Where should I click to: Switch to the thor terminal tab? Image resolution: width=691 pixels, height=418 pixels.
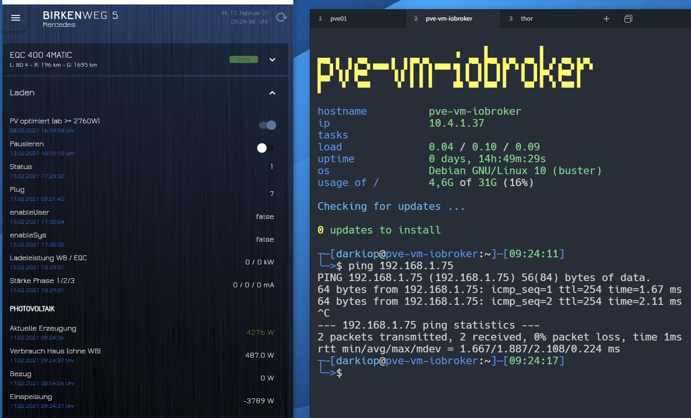[x=527, y=19]
